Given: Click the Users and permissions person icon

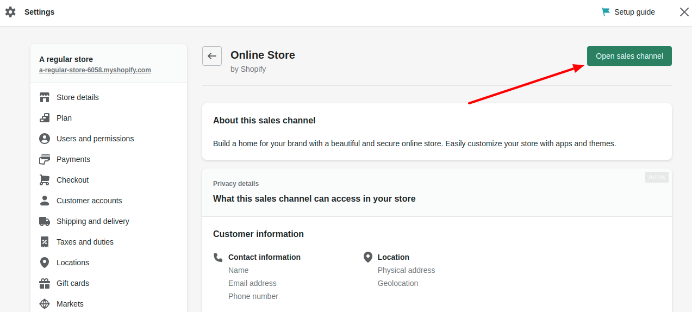Looking at the screenshot, I should [x=45, y=139].
